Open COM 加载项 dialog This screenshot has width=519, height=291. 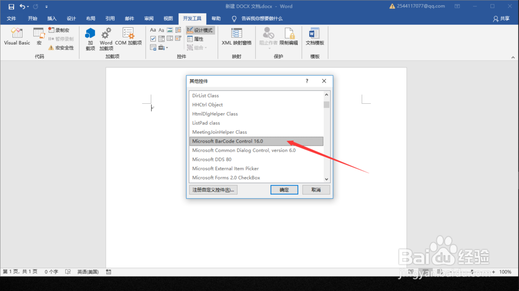128,37
